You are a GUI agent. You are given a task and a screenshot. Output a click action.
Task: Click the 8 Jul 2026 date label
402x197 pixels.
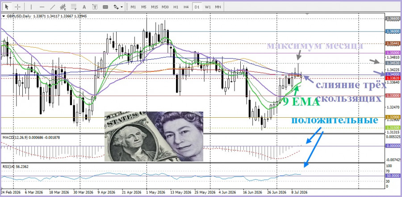(x=298, y=192)
